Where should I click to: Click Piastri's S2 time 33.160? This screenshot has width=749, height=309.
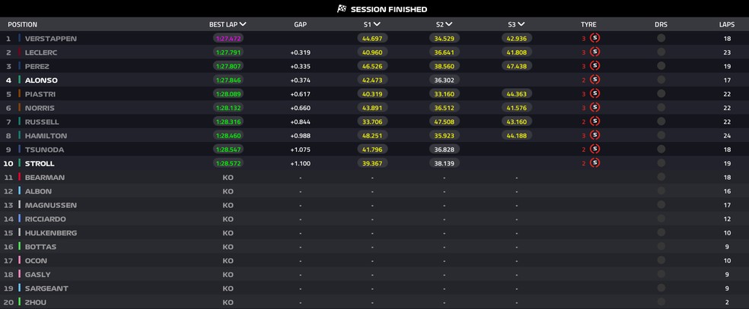(445, 94)
